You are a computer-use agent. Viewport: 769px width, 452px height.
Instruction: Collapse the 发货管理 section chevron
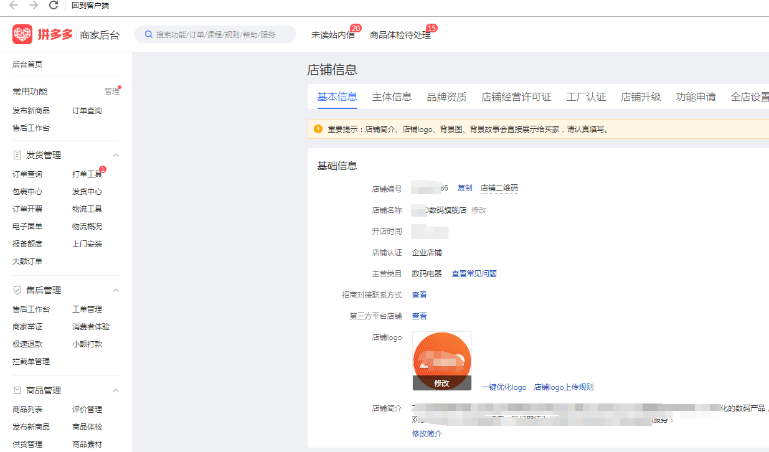click(116, 155)
